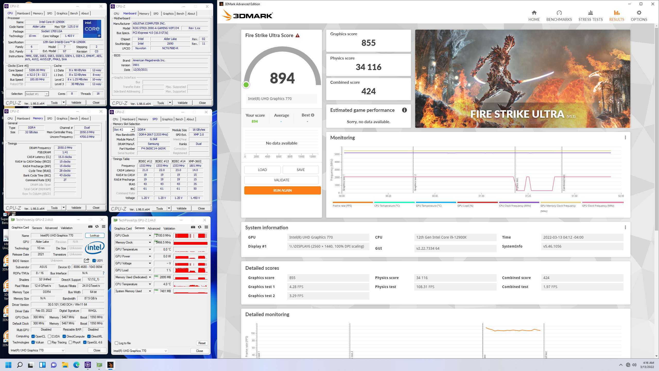Viewport: 659px width, 371px height.
Task: Toggle CPU Clock Frequency legend color bar
Action: click(x=519, y=203)
